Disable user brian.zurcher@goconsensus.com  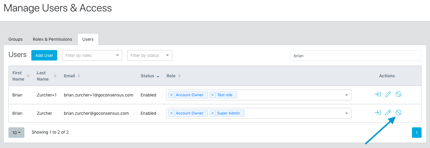398,113
